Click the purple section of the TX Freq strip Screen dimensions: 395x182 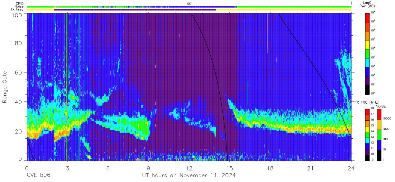(x=135, y=10)
